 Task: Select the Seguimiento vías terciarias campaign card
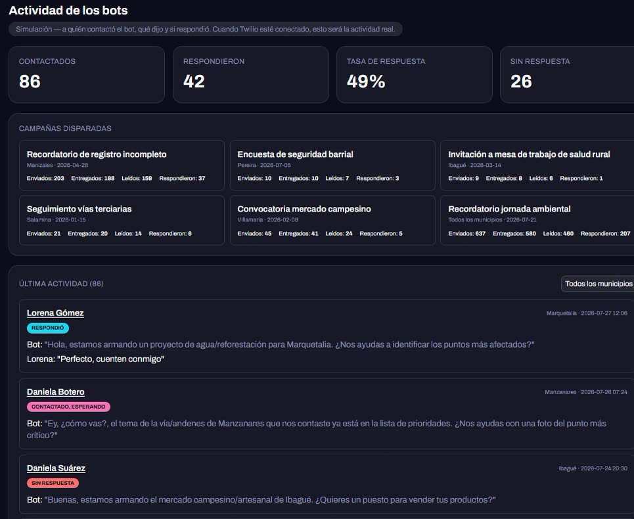click(122, 220)
